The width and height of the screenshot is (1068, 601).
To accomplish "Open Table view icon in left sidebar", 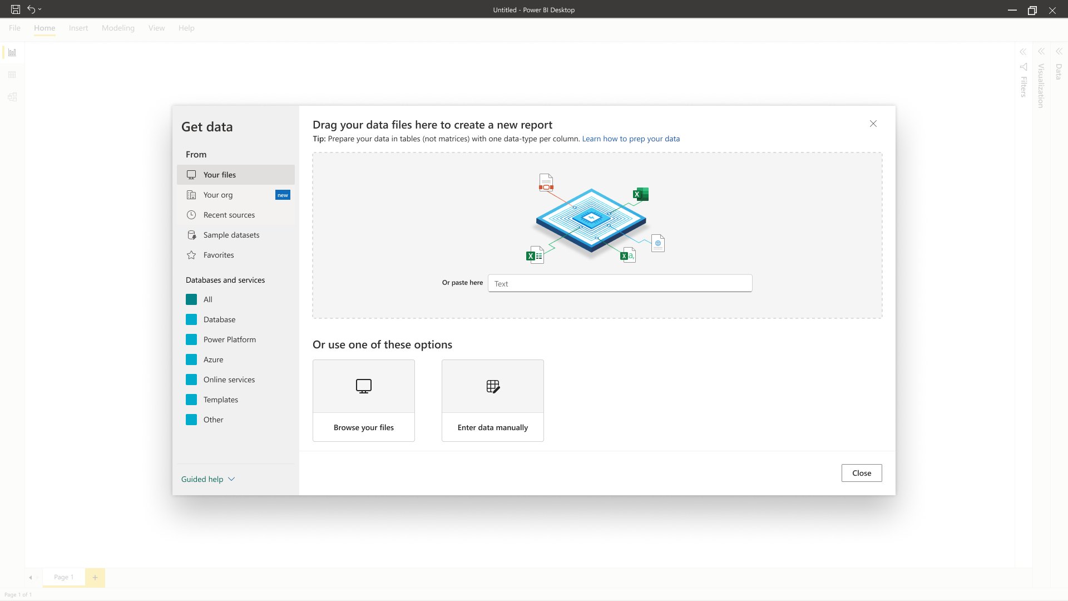I will click(x=12, y=75).
